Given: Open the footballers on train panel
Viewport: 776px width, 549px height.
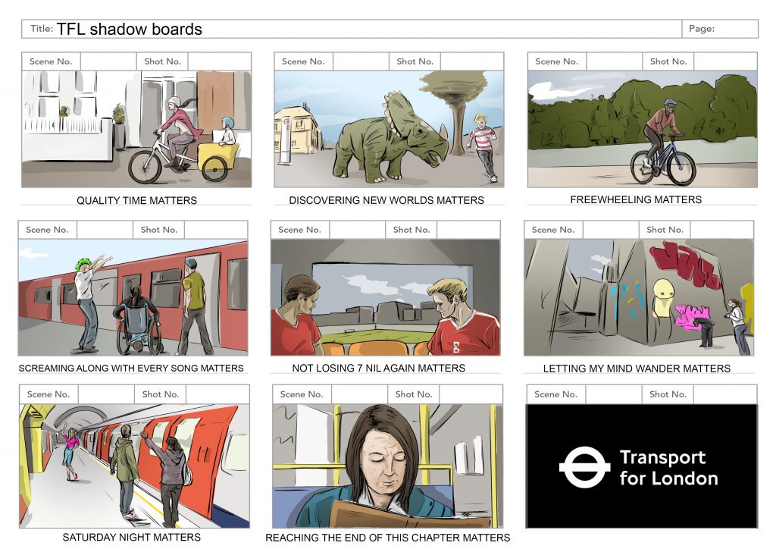Looking at the screenshot, I should click(386, 297).
